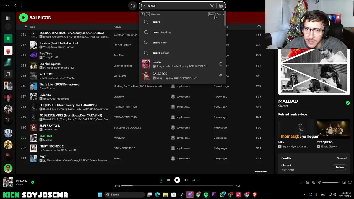Click taskbar Search box
This screenshot has height=199, width=354.
[x=125, y=195]
